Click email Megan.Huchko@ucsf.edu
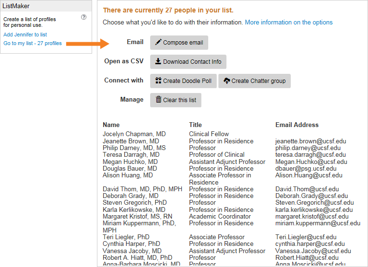Screen dimensions: 368x267 click(x=311, y=162)
